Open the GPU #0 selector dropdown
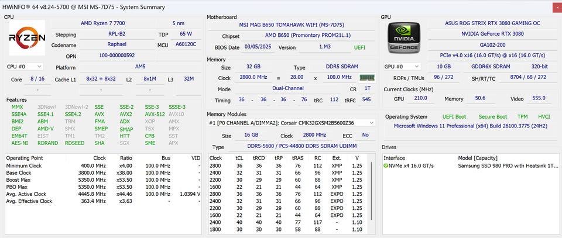The height and width of the screenshot is (238, 562). point(402,67)
